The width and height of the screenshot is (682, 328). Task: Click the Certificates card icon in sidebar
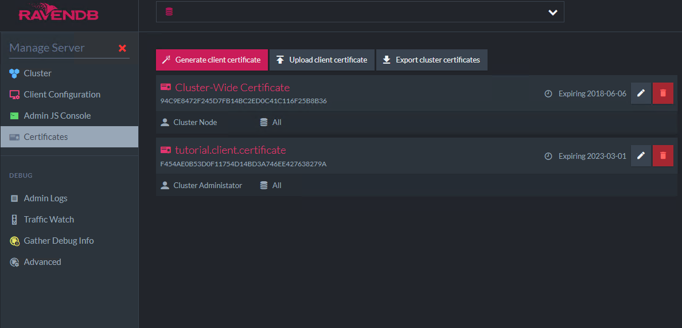(14, 137)
